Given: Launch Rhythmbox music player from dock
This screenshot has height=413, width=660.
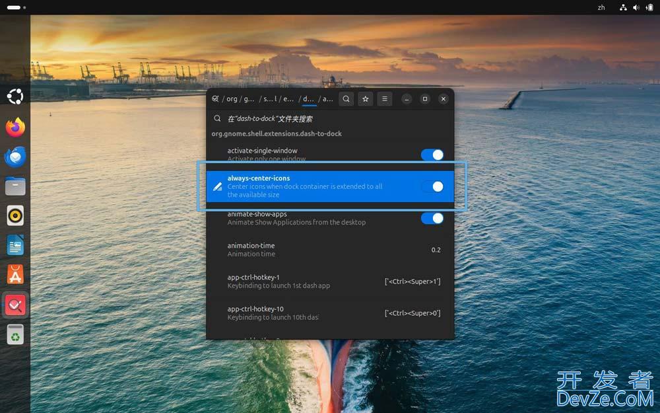Looking at the screenshot, I should (x=15, y=216).
